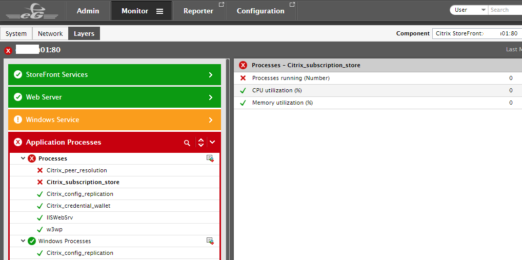The width and height of the screenshot is (522, 260).
Task: Click the Processes running (Number) measure
Action: tap(291, 78)
